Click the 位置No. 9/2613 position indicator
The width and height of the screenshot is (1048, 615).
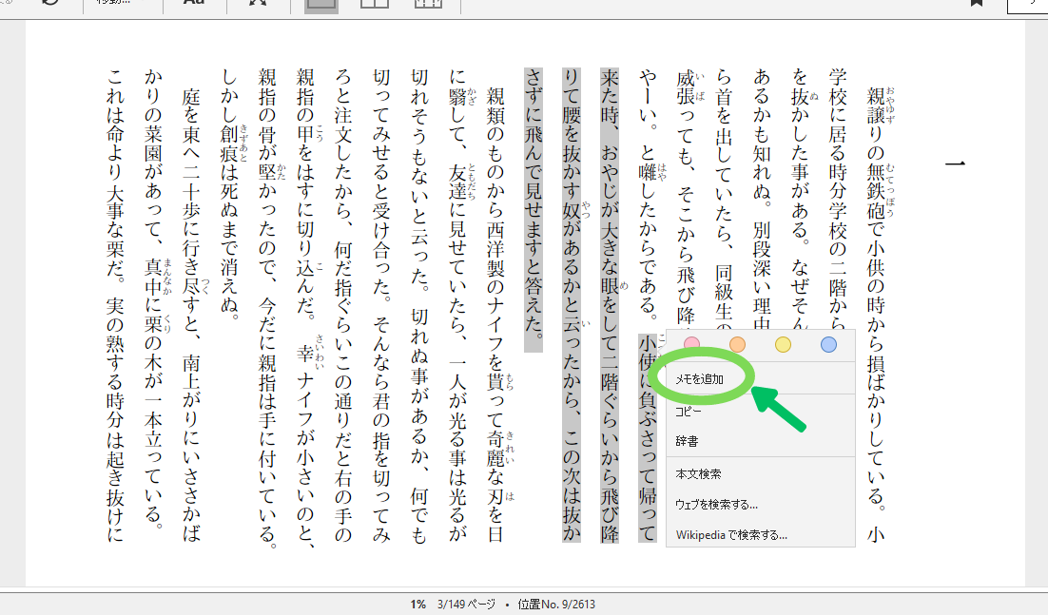(556, 605)
